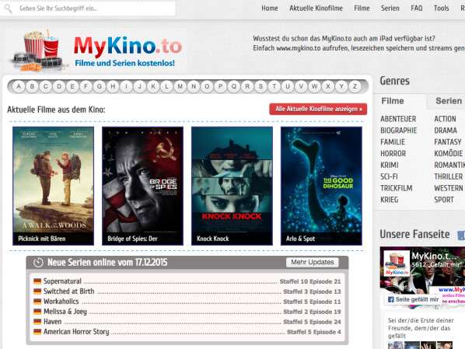Click the Mehr Updates button
The width and height of the screenshot is (465, 349).
click(x=313, y=262)
